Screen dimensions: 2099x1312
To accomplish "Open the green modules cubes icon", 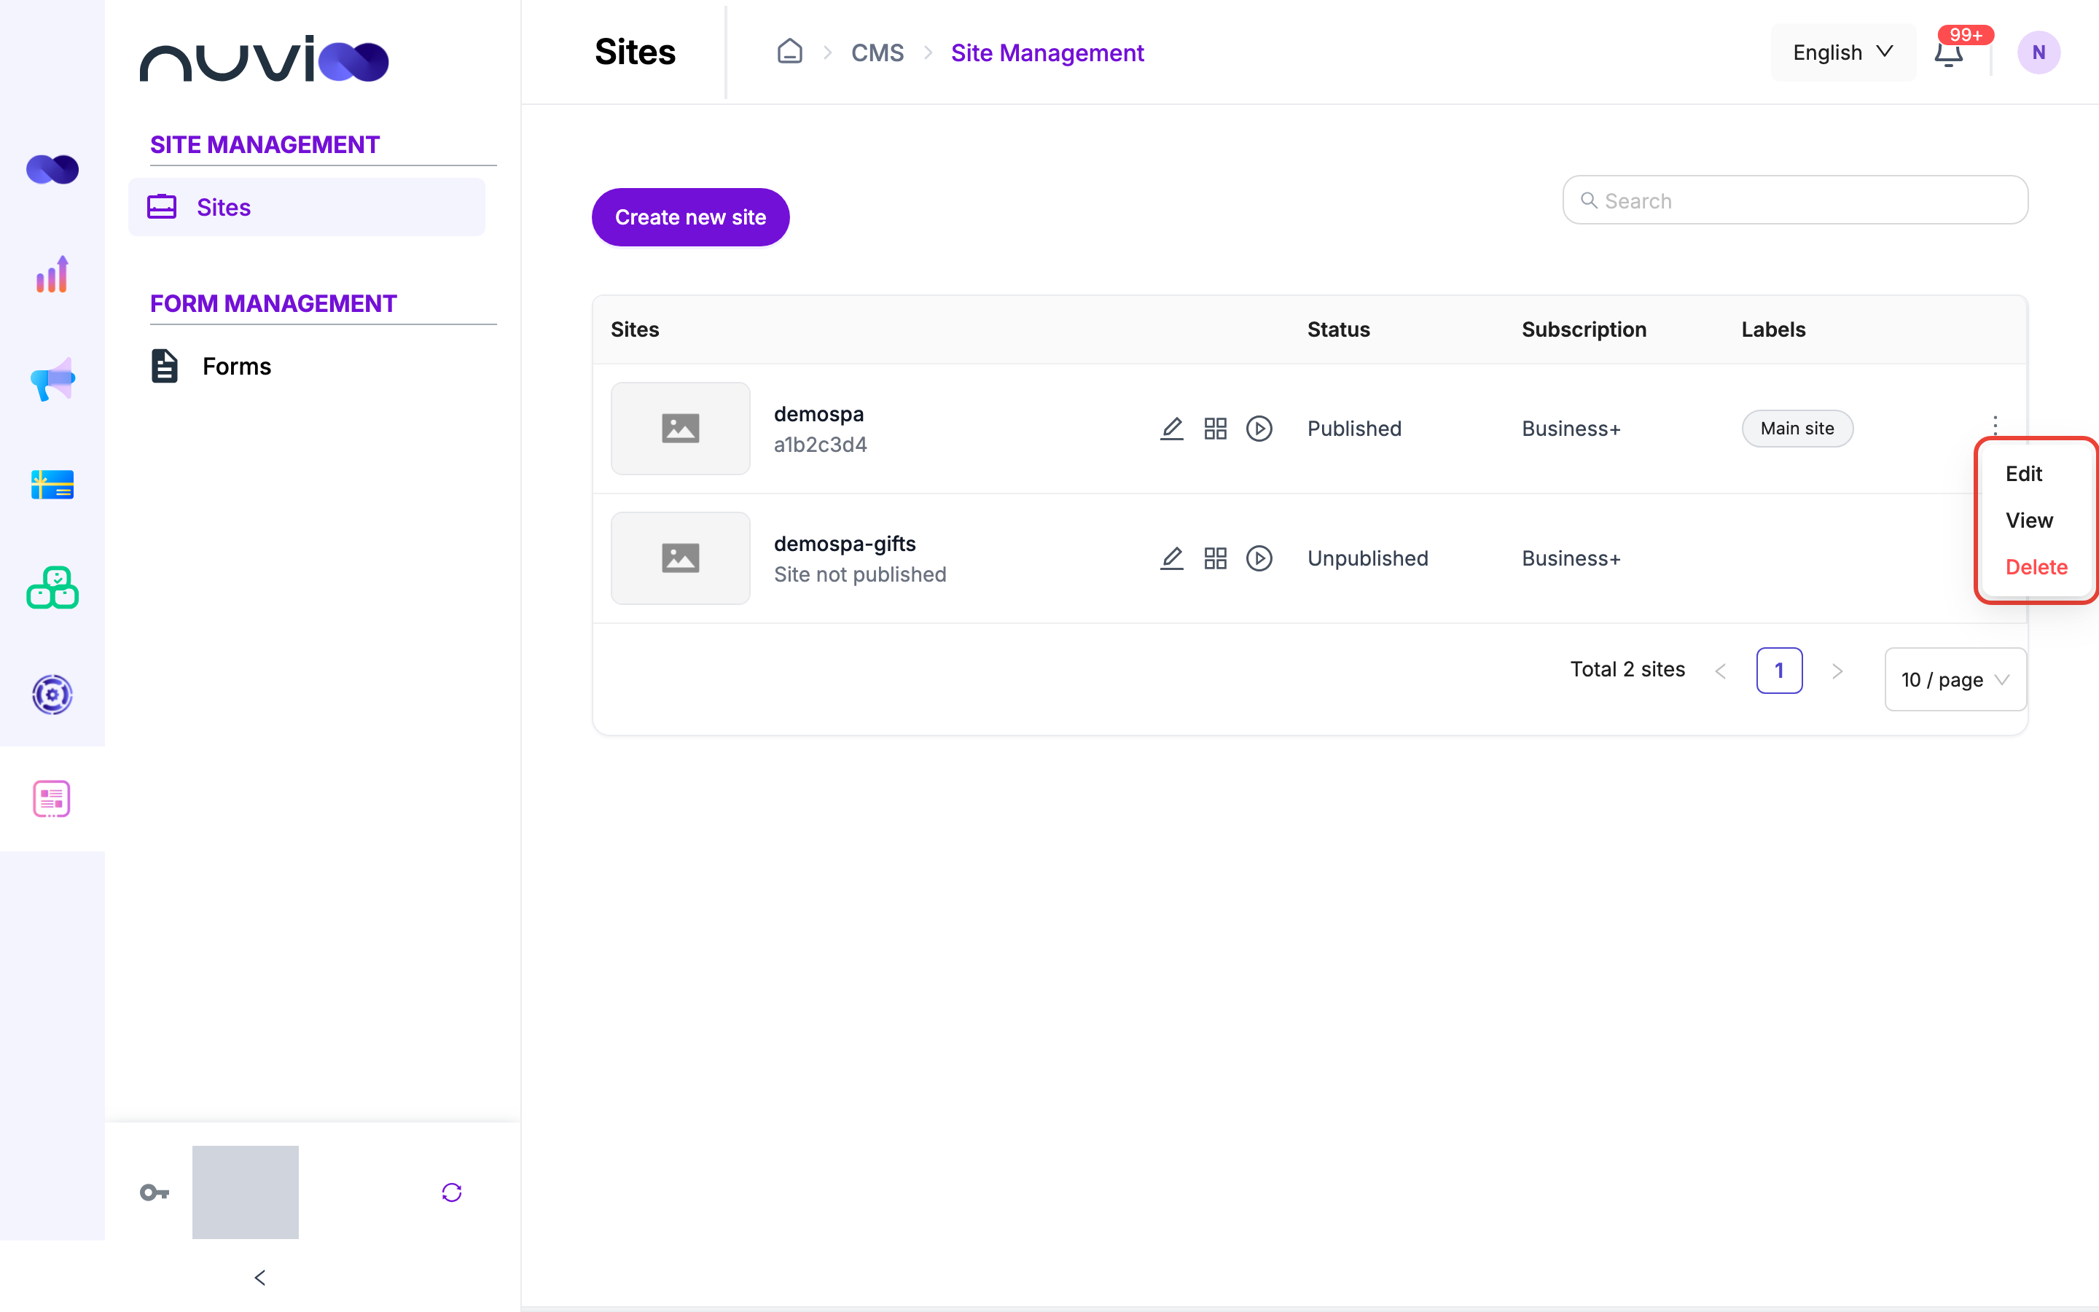I will tap(52, 588).
